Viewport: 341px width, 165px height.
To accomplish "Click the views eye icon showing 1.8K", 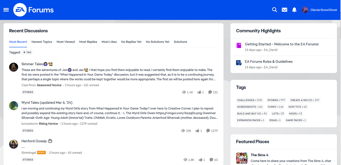I will (185, 160).
